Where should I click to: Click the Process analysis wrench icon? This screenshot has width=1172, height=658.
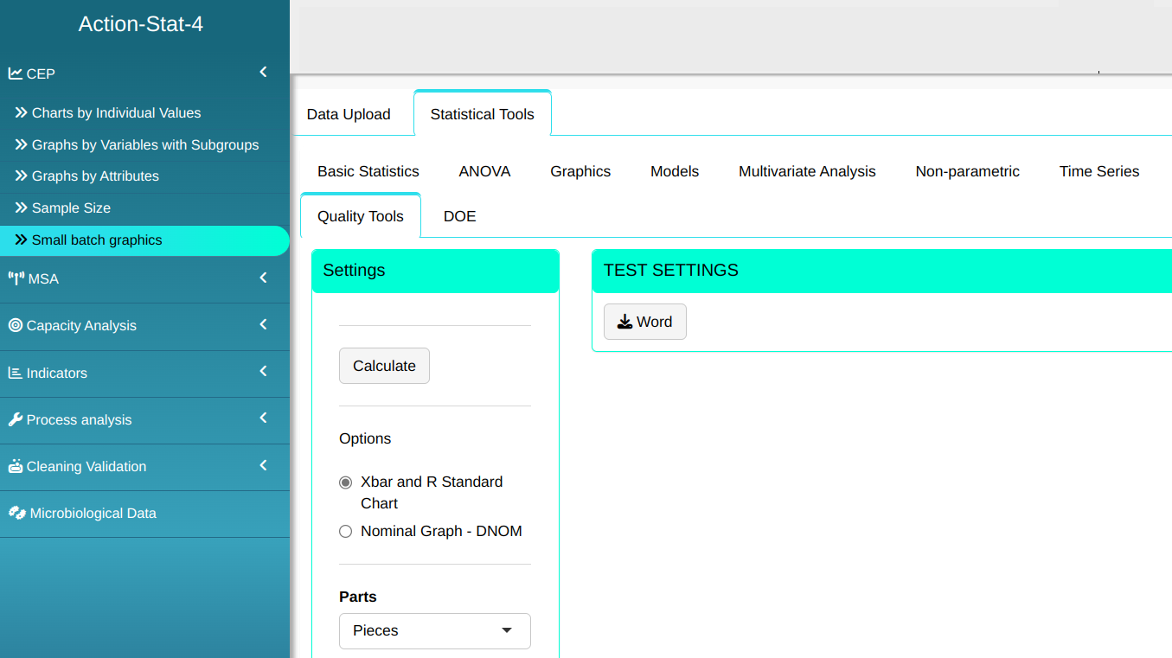[16, 419]
